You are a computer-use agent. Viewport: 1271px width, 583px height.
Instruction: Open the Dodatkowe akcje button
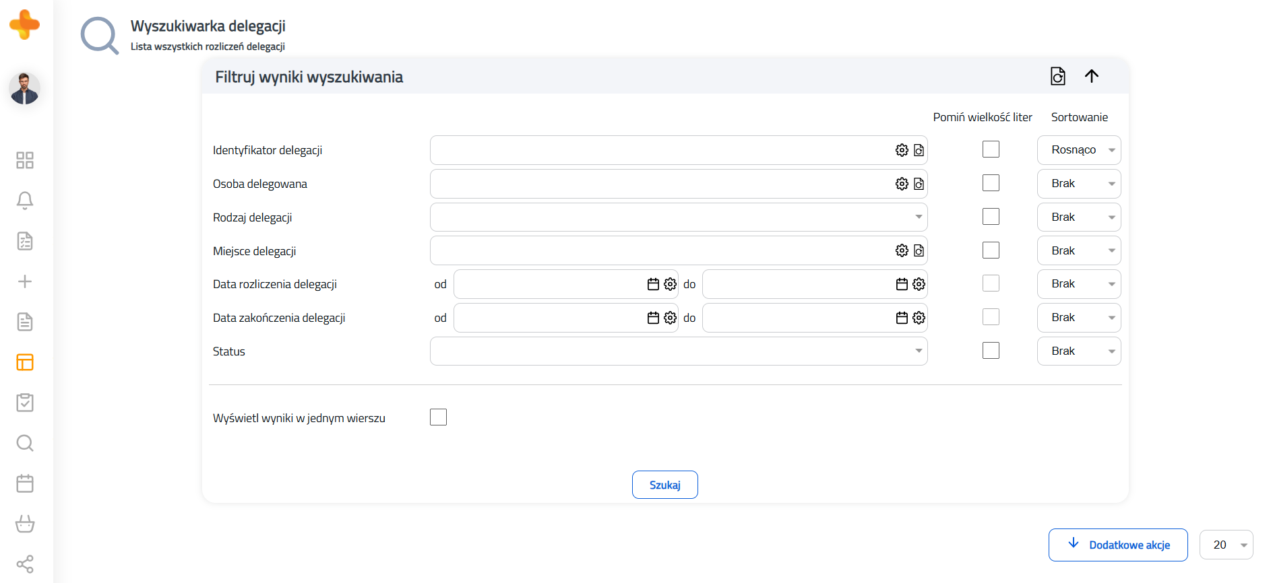1118,545
